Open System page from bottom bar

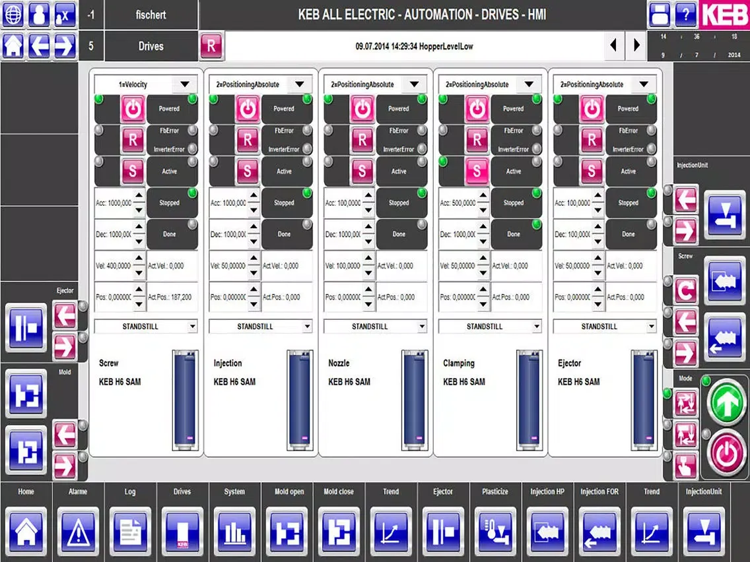[x=234, y=531]
